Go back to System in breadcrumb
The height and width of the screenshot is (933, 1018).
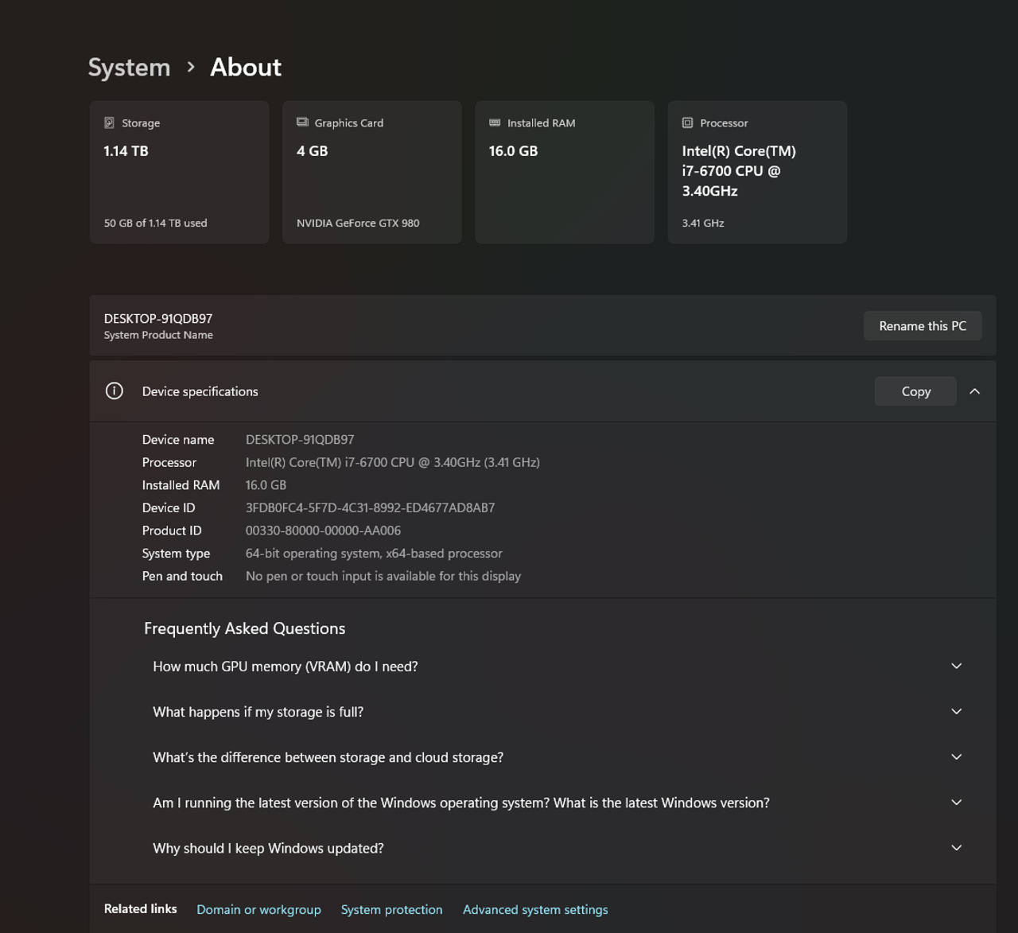(129, 68)
